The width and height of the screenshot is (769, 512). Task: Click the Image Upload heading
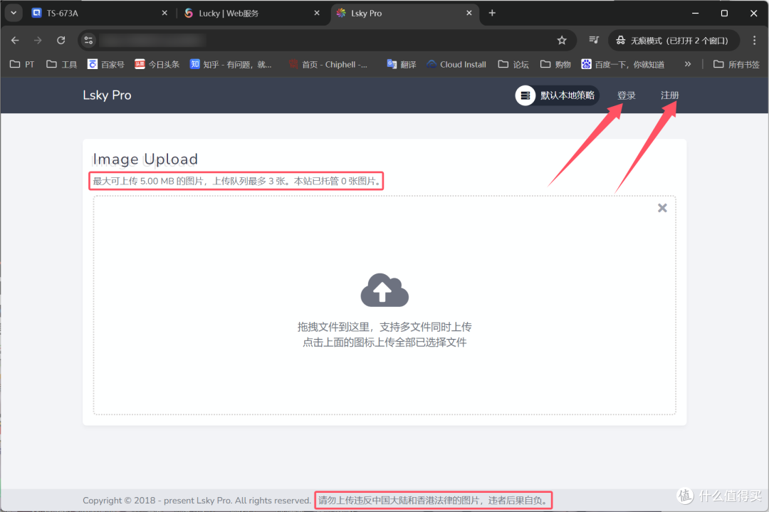click(x=145, y=159)
